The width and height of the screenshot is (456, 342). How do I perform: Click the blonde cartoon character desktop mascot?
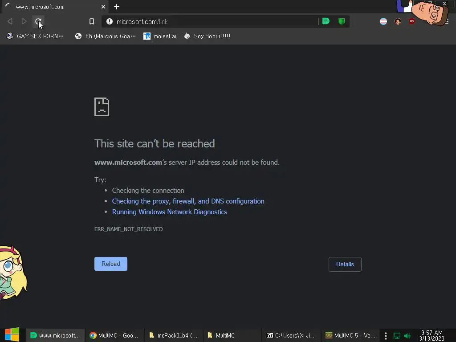tap(13, 273)
